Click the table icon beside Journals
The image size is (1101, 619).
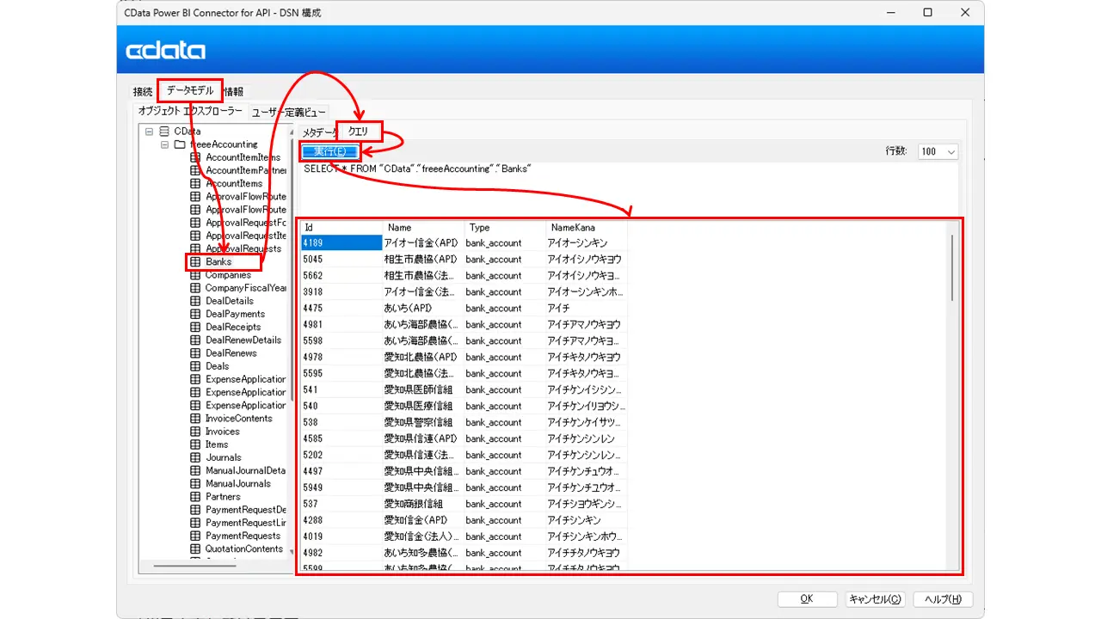(195, 457)
